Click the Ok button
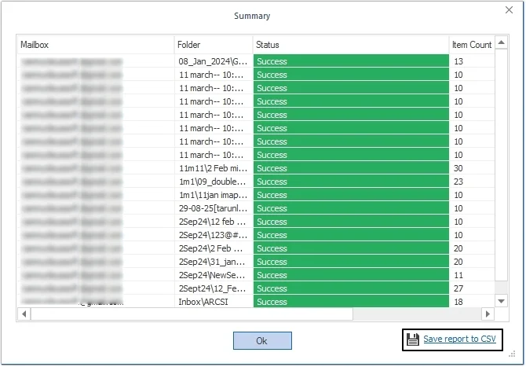Viewport: 526px width, 367px height. [262, 340]
